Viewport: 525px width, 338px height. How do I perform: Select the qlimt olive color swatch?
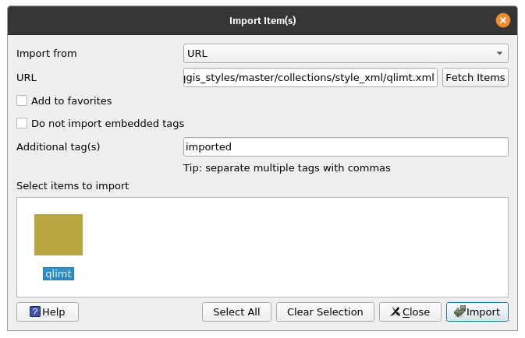(59, 234)
